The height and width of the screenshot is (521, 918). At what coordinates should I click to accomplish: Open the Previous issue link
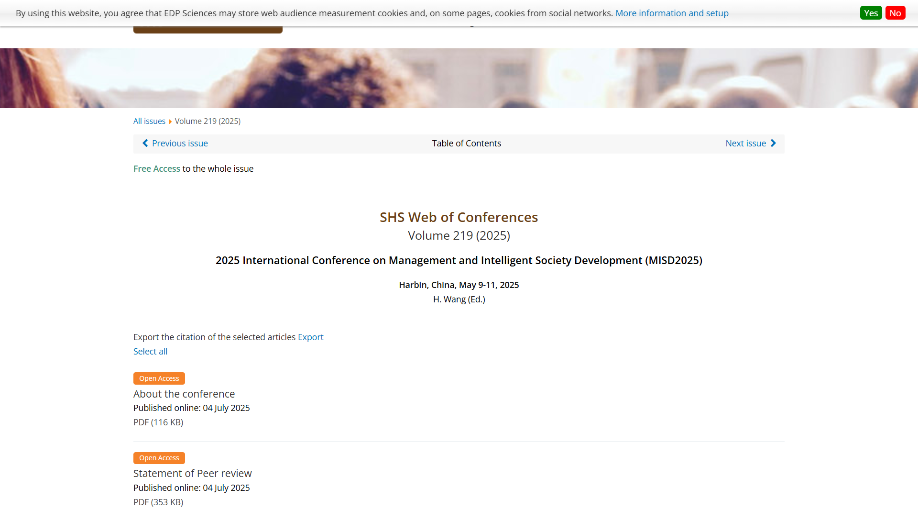point(180,143)
